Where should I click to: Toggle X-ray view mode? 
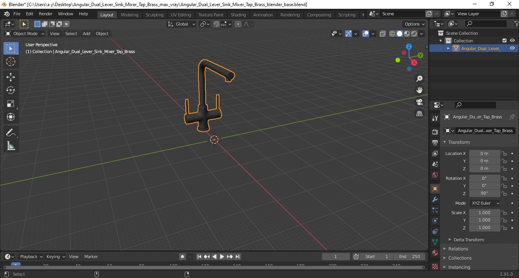(x=383, y=34)
